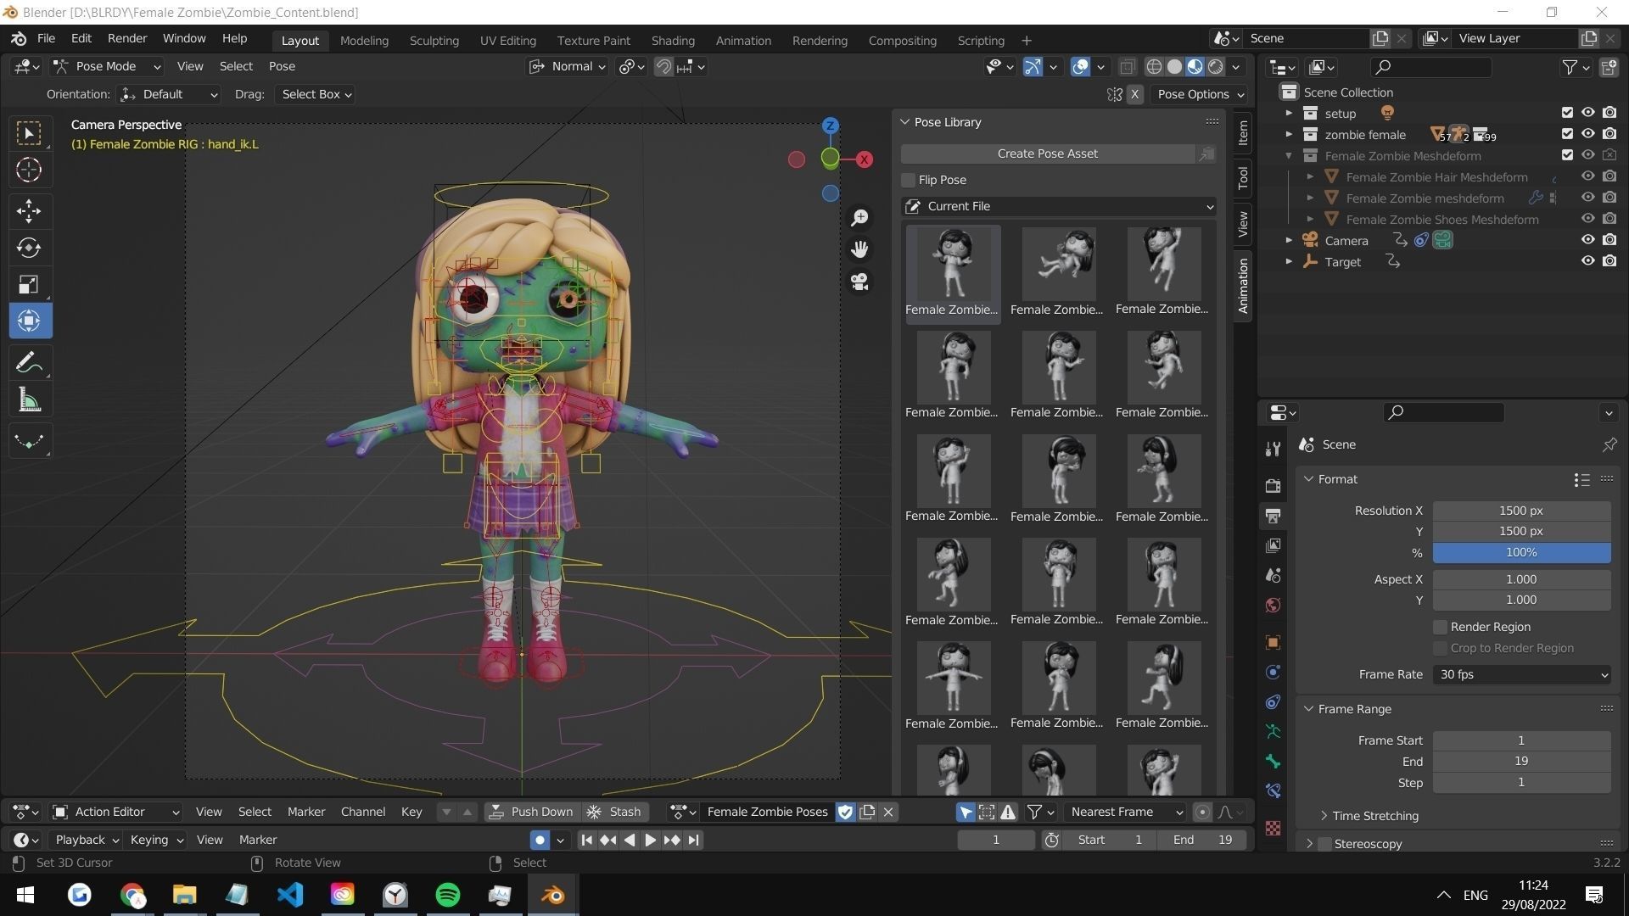
Task: Enable the Flip Pose checkbox
Action: click(x=909, y=180)
